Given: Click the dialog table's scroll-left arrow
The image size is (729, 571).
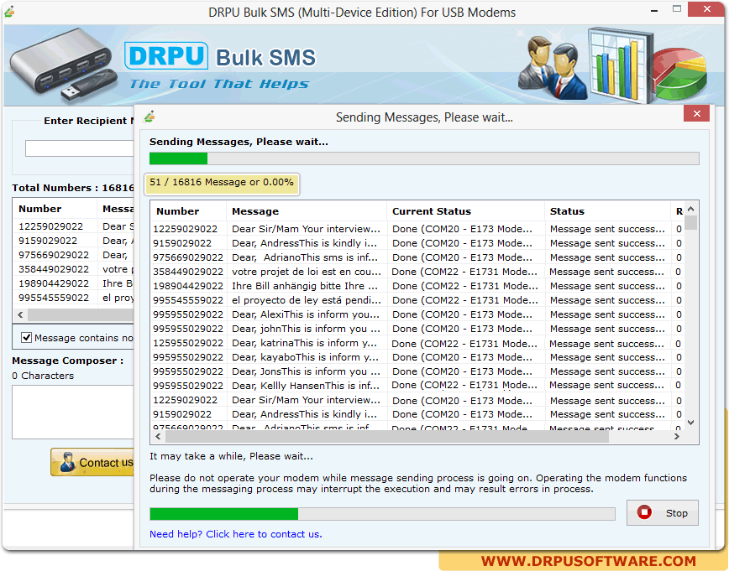Looking at the screenshot, I should [x=158, y=436].
